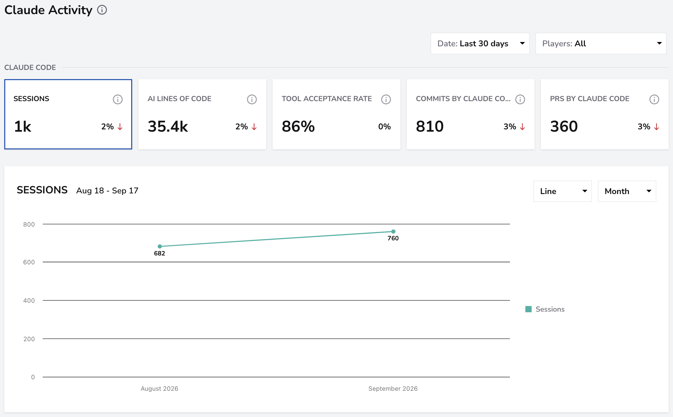673x417 pixels.
Task: Click the September 2026 axis label
Action: [393, 388]
